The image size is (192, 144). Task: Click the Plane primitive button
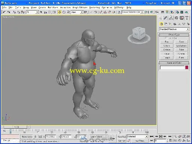click(x=181, y=57)
